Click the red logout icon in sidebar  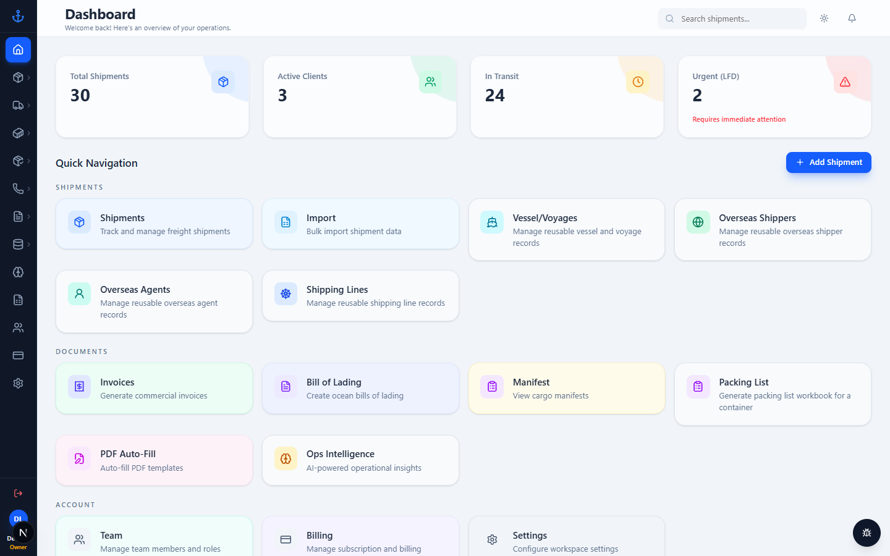[x=18, y=493]
